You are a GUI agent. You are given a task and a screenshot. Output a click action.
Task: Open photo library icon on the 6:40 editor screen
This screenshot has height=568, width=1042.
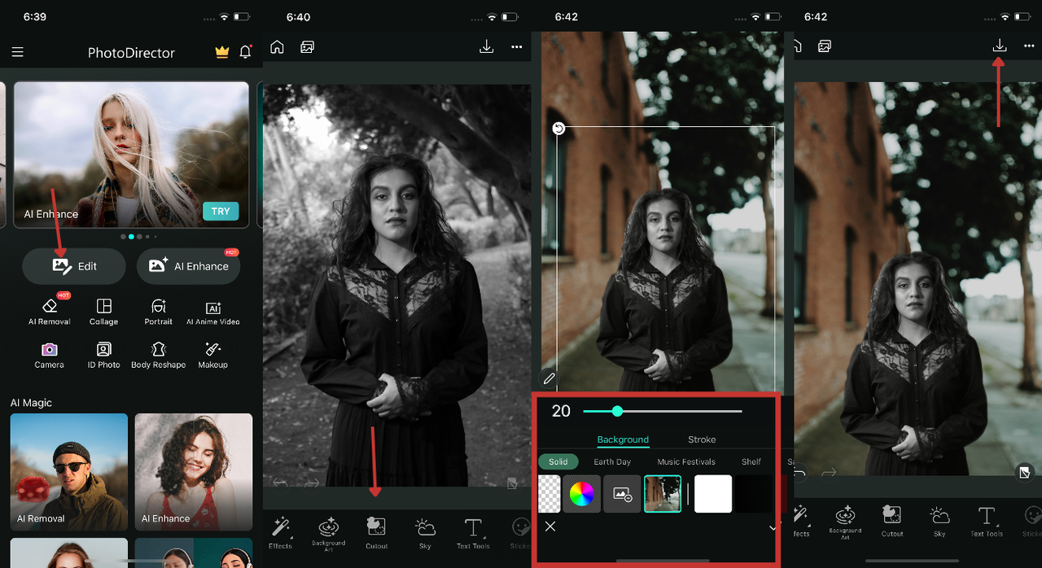click(x=307, y=47)
